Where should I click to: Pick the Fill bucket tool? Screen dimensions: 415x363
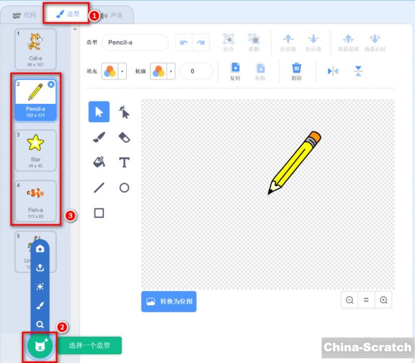(x=99, y=163)
